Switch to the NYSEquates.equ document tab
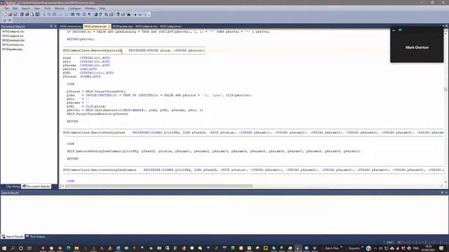This screenshot has height=252, width=449. click(x=123, y=27)
